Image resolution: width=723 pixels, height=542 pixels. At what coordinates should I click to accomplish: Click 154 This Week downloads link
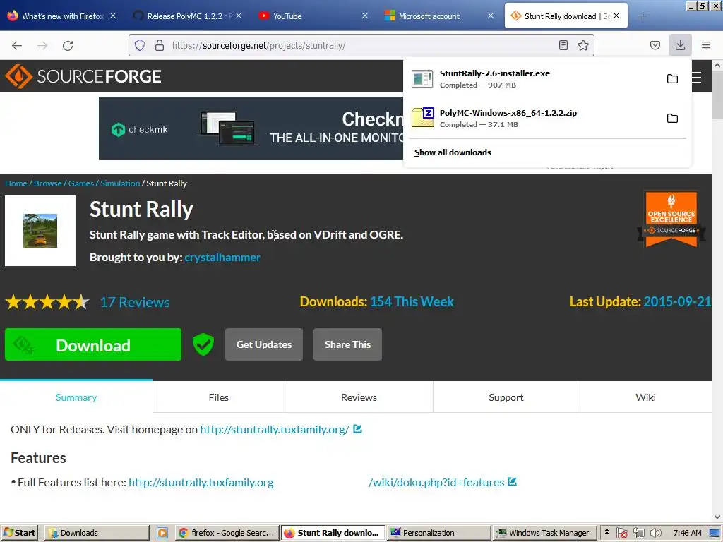click(412, 301)
